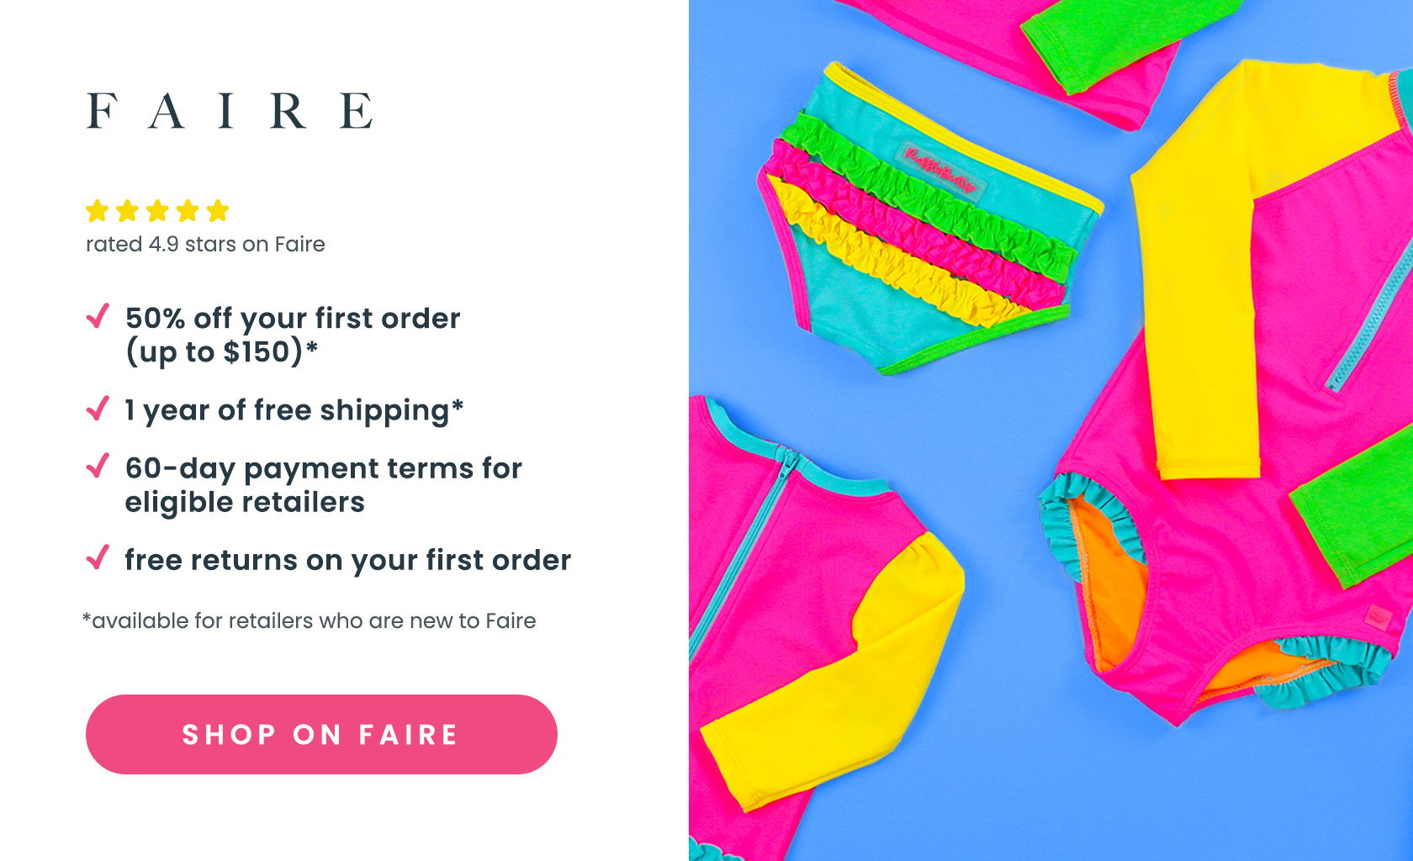Click the checkmark beside free shipping
The image size is (1413, 861).
[x=98, y=408]
